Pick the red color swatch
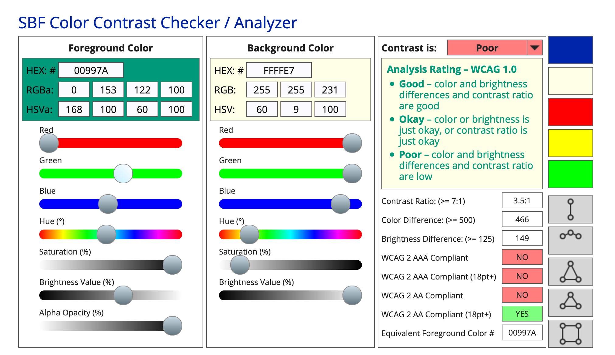Viewport: 615px width, 355px height. (570, 112)
